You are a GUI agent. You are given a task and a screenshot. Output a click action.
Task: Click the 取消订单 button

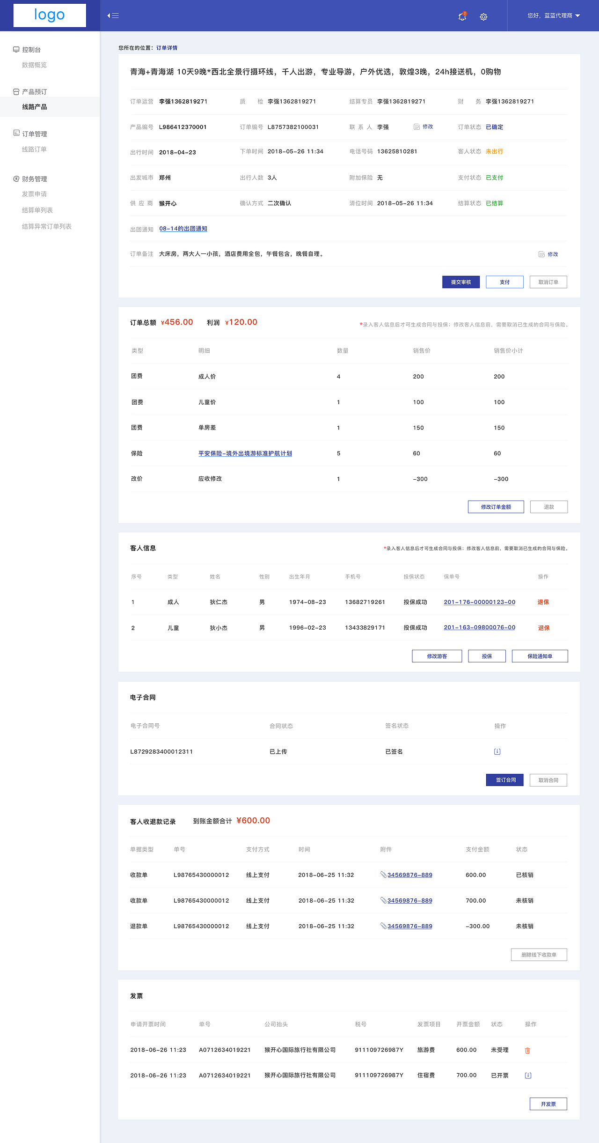(x=548, y=282)
